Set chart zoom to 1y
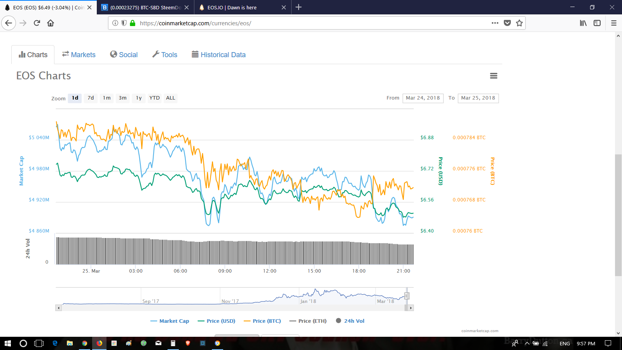Image resolution: width=622 pixels, height=350 pixels. 139,98
